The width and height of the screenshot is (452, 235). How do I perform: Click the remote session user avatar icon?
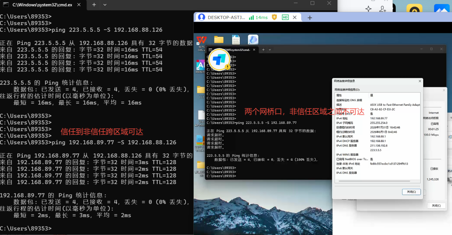(201, 17)
